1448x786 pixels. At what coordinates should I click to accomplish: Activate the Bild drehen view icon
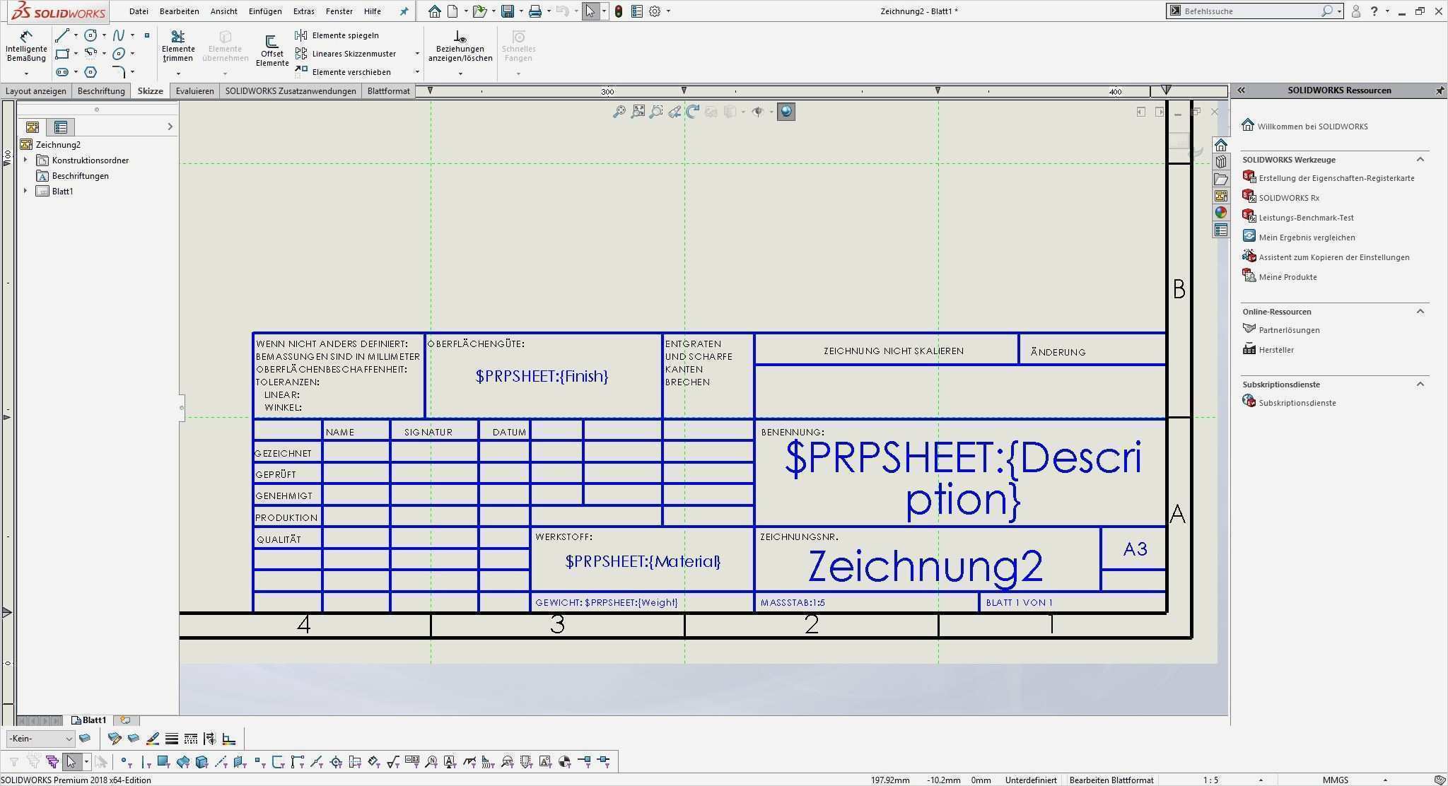point(691,111)
